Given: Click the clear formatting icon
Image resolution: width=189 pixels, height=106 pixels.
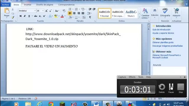Looking at the screenshot, I should (64, 11).
